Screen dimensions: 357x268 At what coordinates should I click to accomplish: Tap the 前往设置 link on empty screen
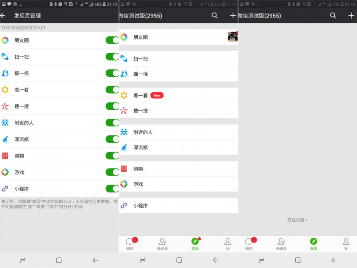click(297, 220)
